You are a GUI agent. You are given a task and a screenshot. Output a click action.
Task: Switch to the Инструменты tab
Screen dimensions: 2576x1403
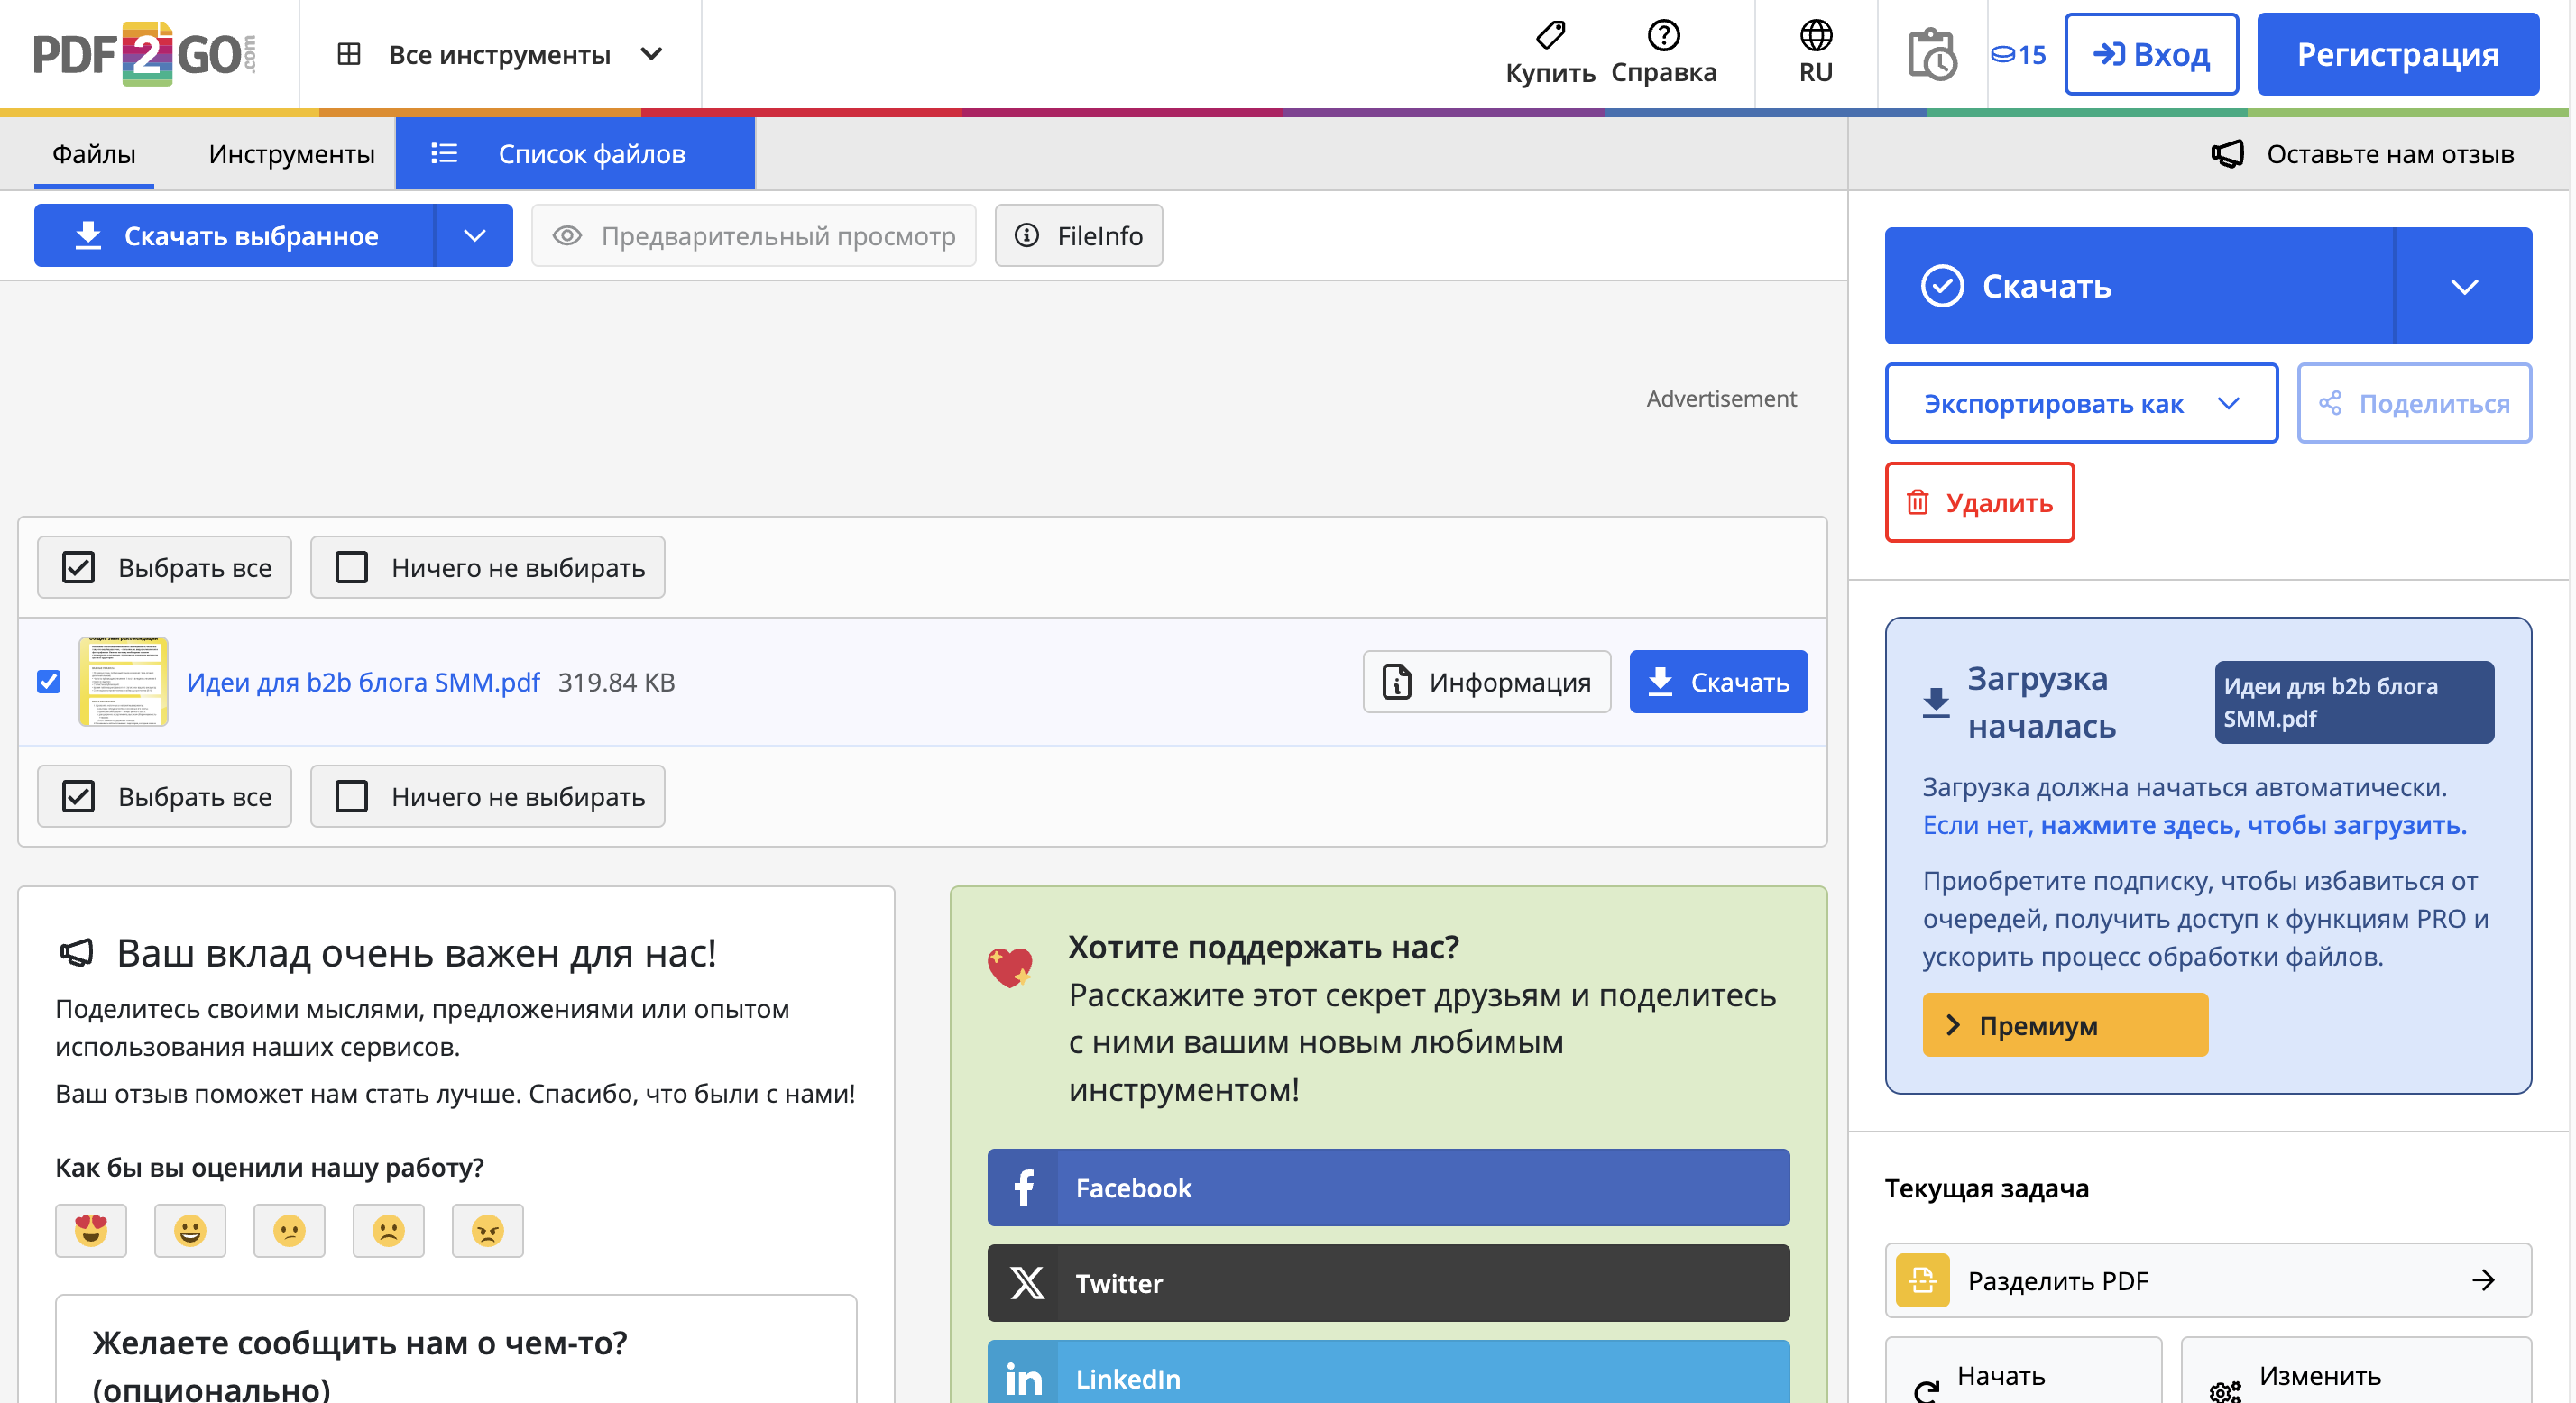[291, 153]
